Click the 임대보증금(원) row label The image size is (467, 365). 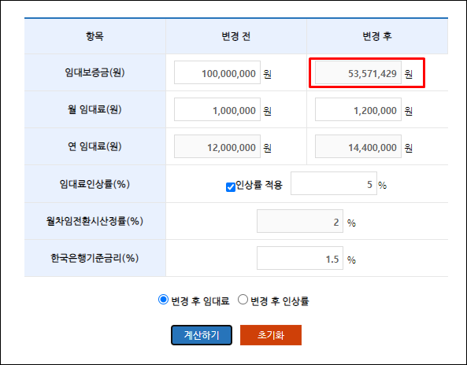tap(95, 72)
